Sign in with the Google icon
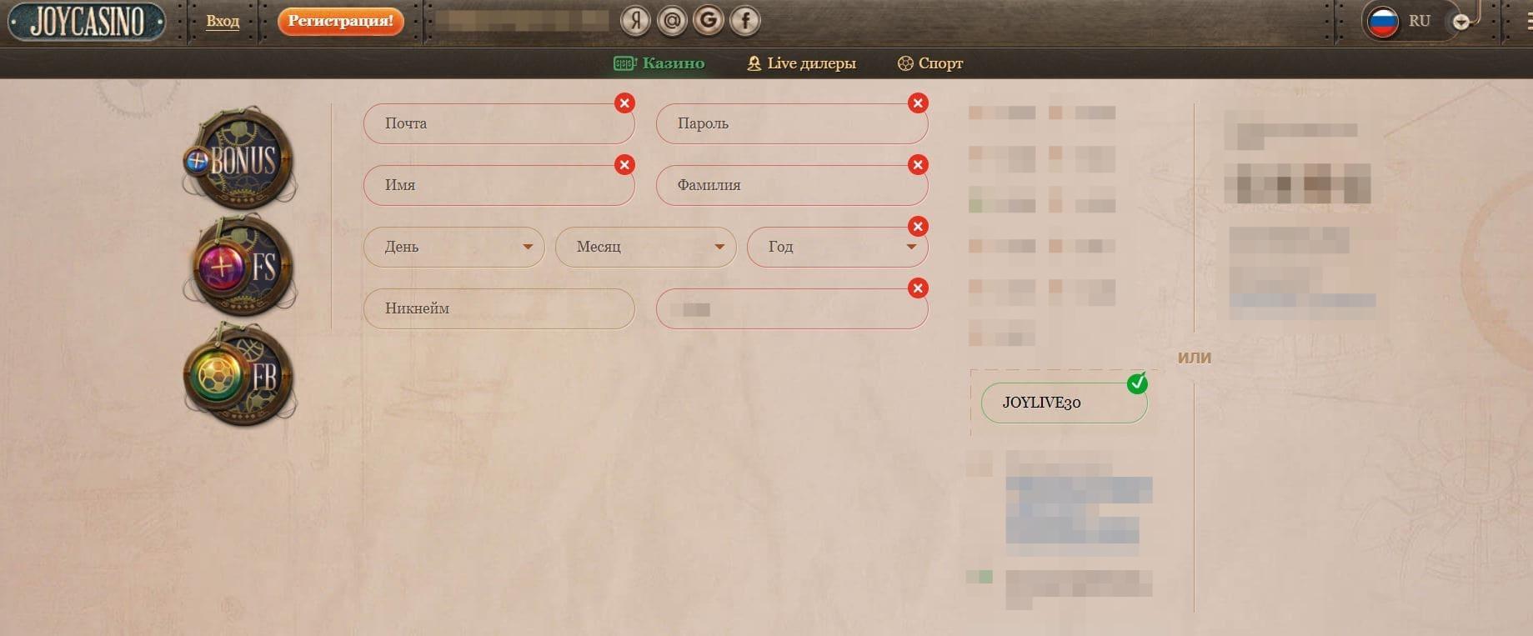 pos(709,21)
